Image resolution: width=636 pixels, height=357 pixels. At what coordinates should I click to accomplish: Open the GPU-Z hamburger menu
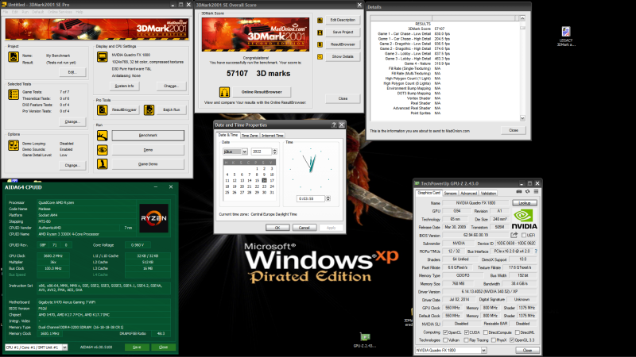536,192
